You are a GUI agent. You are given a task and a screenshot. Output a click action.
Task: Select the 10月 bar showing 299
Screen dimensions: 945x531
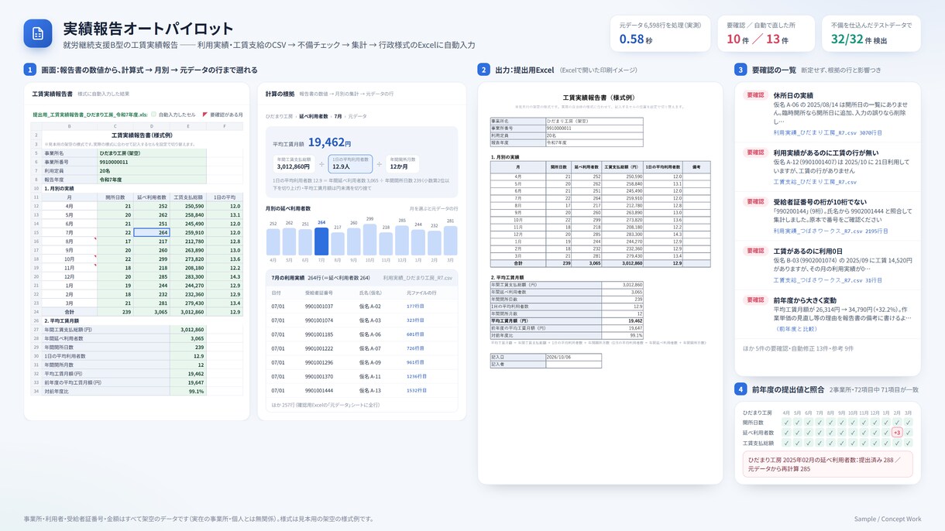(369, 240)
